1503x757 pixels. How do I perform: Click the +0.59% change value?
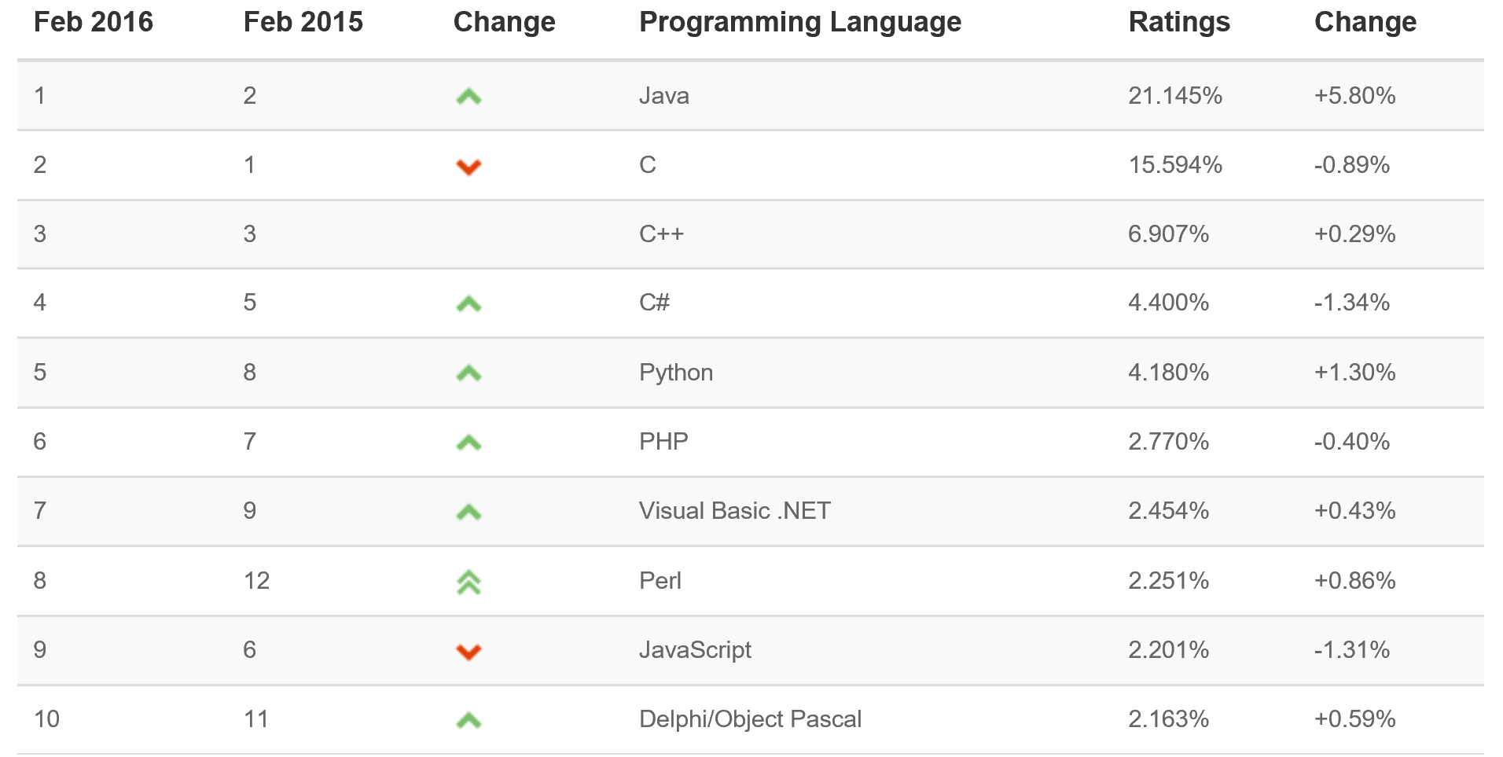coord(1355,719)
